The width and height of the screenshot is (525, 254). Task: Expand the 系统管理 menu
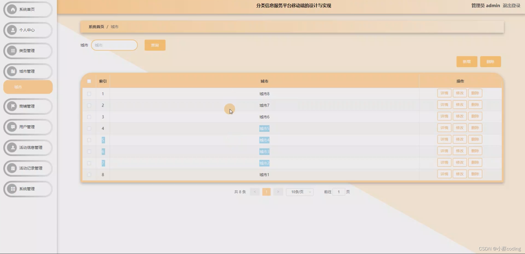(28, 189)
